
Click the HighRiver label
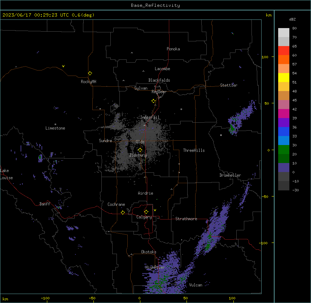[x=155, y=267]
